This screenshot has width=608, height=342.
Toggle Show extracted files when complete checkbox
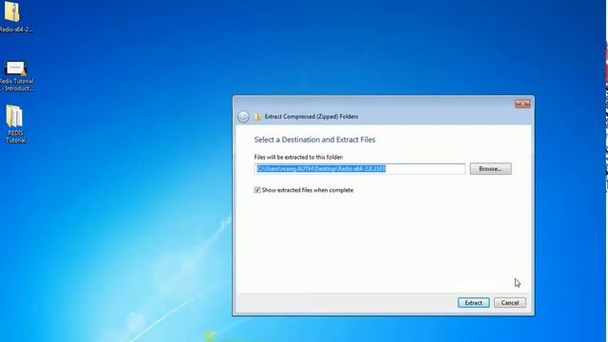(257, 190)
